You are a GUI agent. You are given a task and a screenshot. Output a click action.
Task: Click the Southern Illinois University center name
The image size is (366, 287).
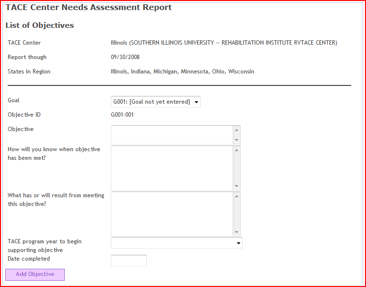(224, 43)
